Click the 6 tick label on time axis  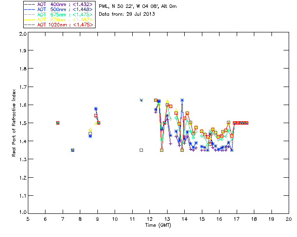[x=45, y=219]
